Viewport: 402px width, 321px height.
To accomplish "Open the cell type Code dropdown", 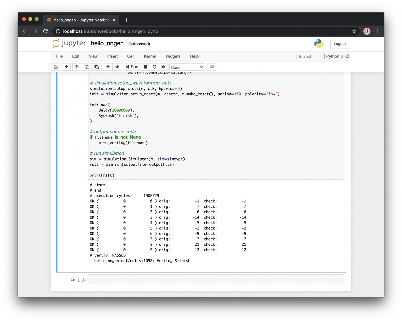I will [x=187, y=67].
